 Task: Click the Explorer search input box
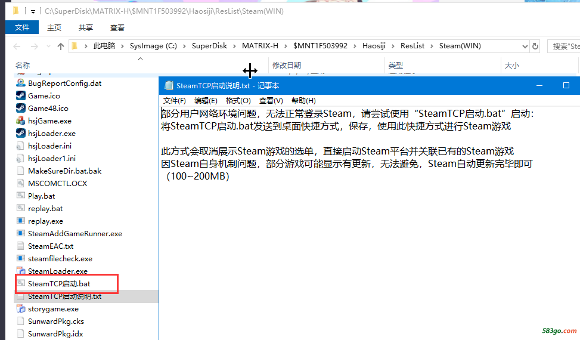(x=565, y=47)
